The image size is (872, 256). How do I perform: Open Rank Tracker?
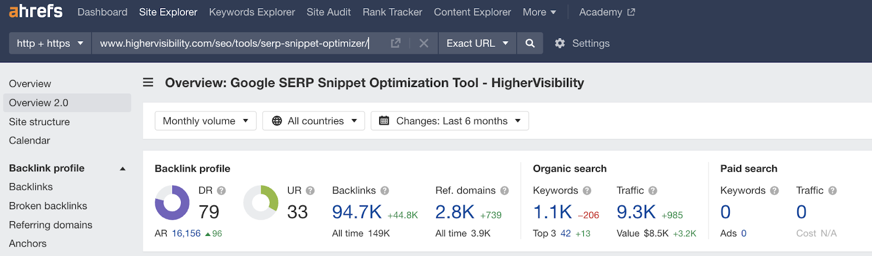[392, 12]
